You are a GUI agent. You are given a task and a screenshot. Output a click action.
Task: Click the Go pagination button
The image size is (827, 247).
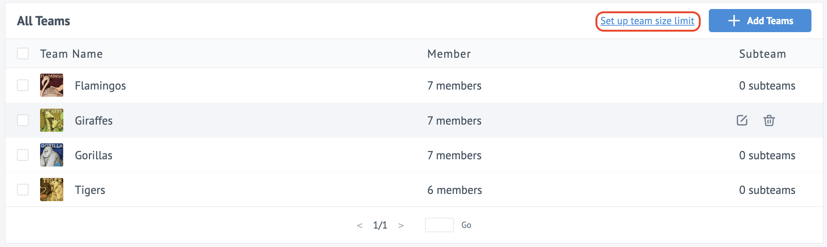(x=466, y=225)
